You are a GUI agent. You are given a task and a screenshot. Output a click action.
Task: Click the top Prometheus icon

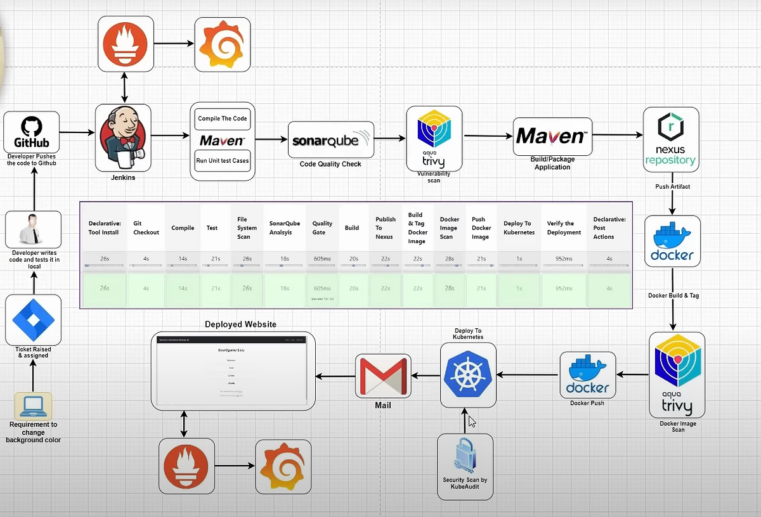click(x=125, y=44)
